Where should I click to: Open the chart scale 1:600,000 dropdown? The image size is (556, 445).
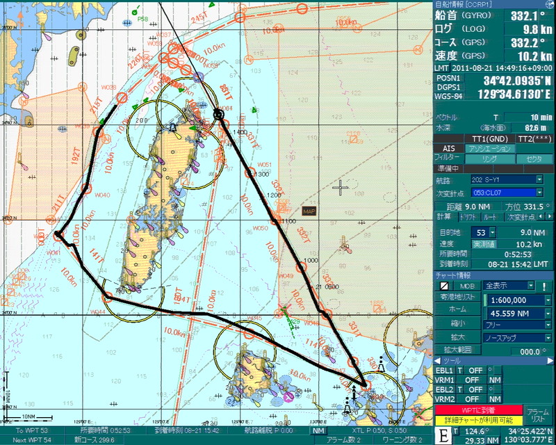tap(548, 300)
